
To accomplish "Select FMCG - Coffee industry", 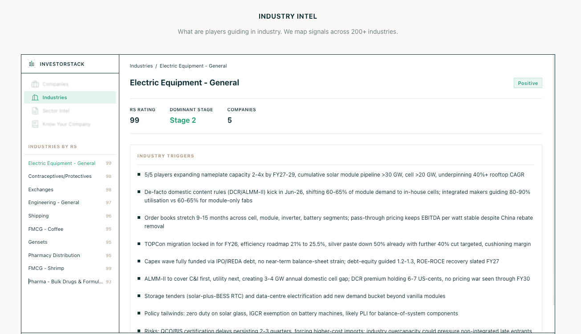I will tap(70, 229).
